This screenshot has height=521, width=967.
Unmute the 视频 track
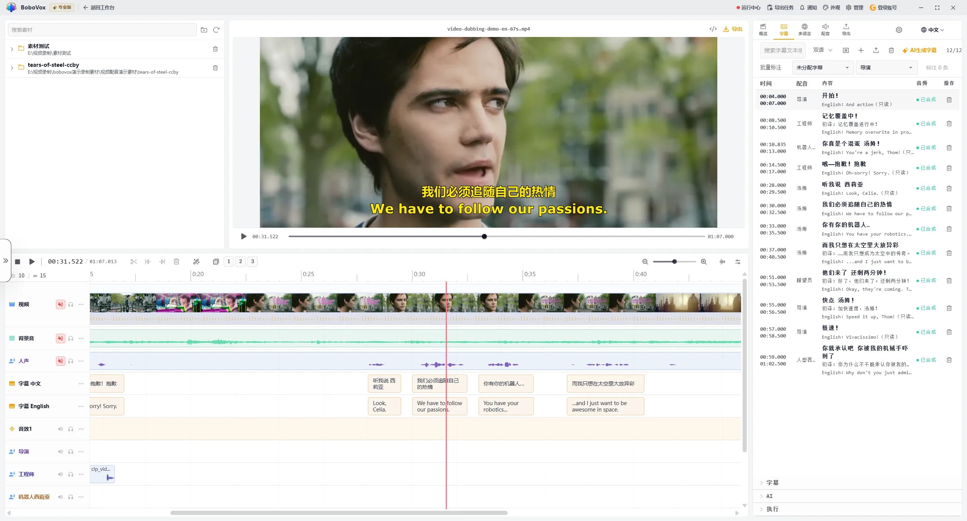tap(60, 304)
